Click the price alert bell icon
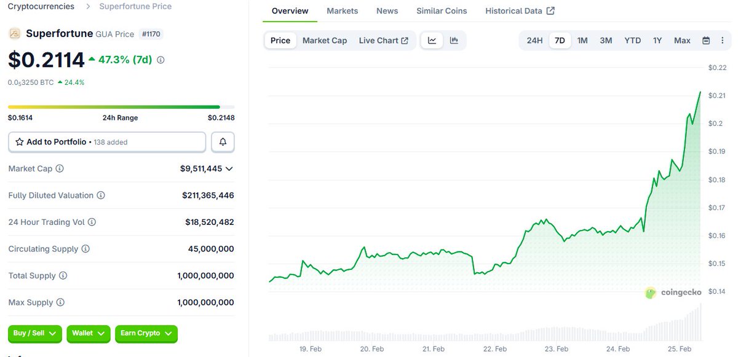 tap(223, 141)
